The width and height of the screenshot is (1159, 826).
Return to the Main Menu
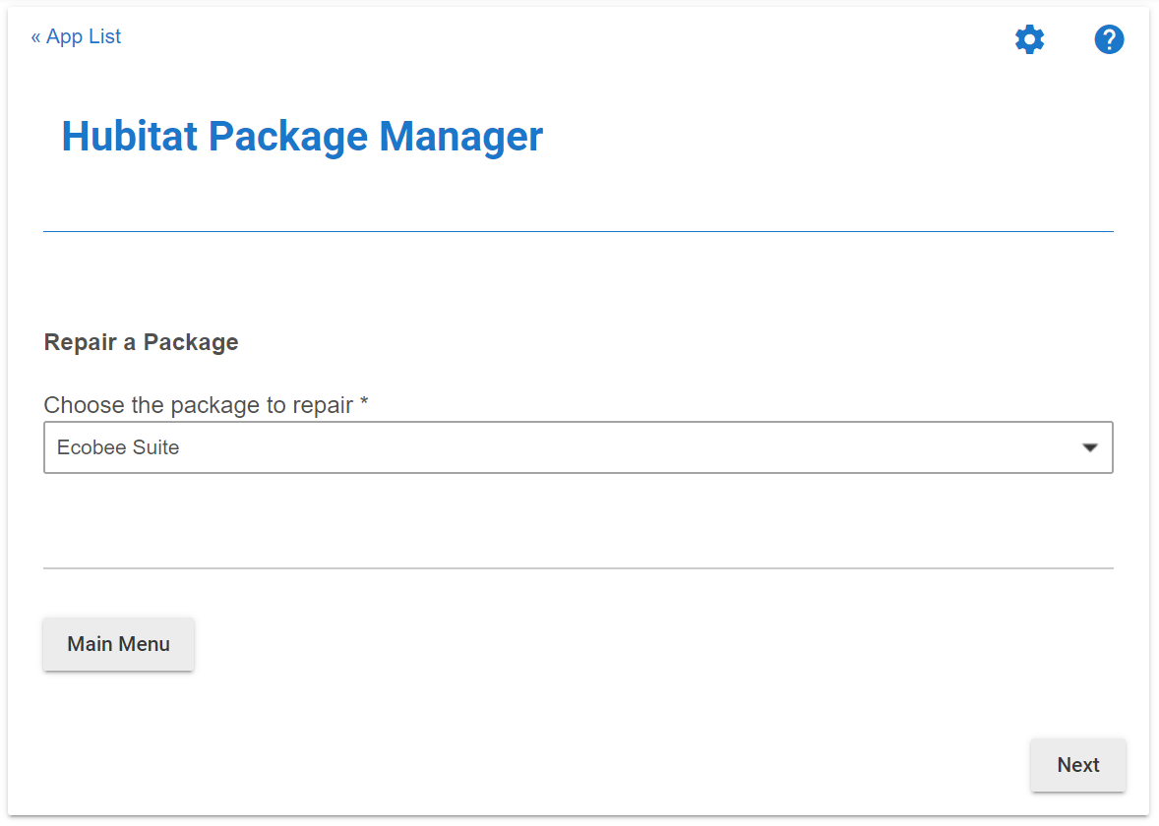(118, 644)
